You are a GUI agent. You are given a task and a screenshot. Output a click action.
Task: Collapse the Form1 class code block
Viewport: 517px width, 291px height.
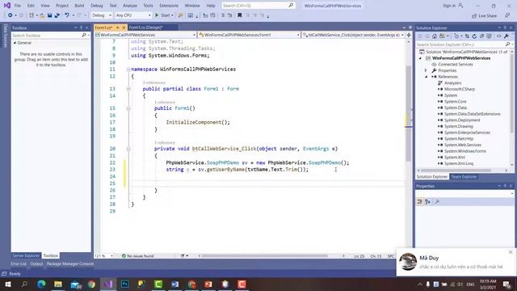(128, 89)
